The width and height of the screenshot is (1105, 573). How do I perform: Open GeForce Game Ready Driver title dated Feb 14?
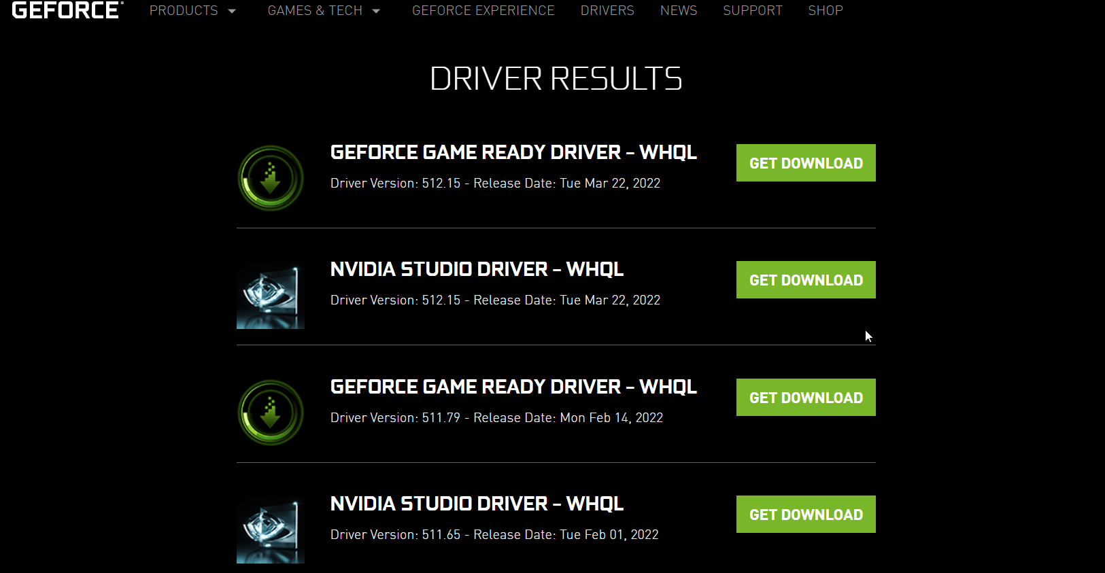(513, 387)
